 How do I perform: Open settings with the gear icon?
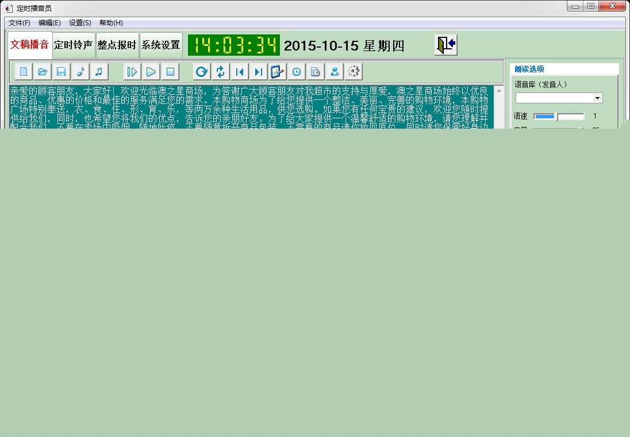click(x=354, y=72)
